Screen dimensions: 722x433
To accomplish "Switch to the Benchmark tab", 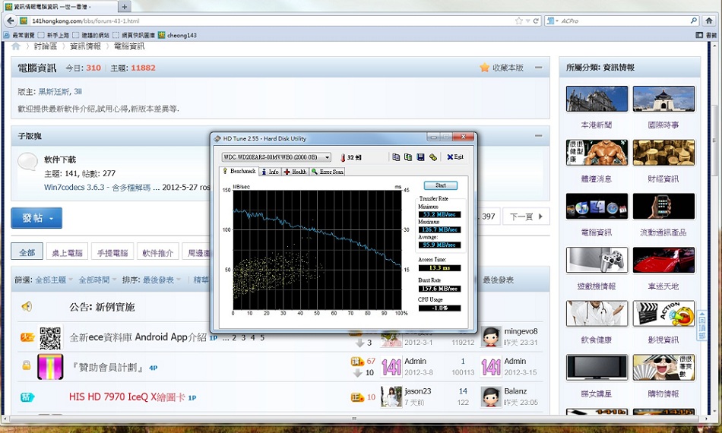I will click(239, 171).
